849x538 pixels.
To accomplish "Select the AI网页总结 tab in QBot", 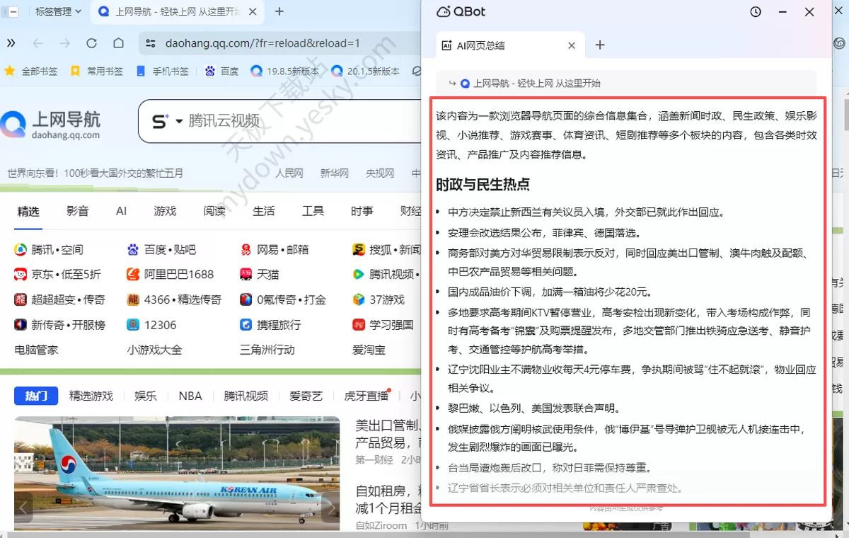I will [510, 45].
